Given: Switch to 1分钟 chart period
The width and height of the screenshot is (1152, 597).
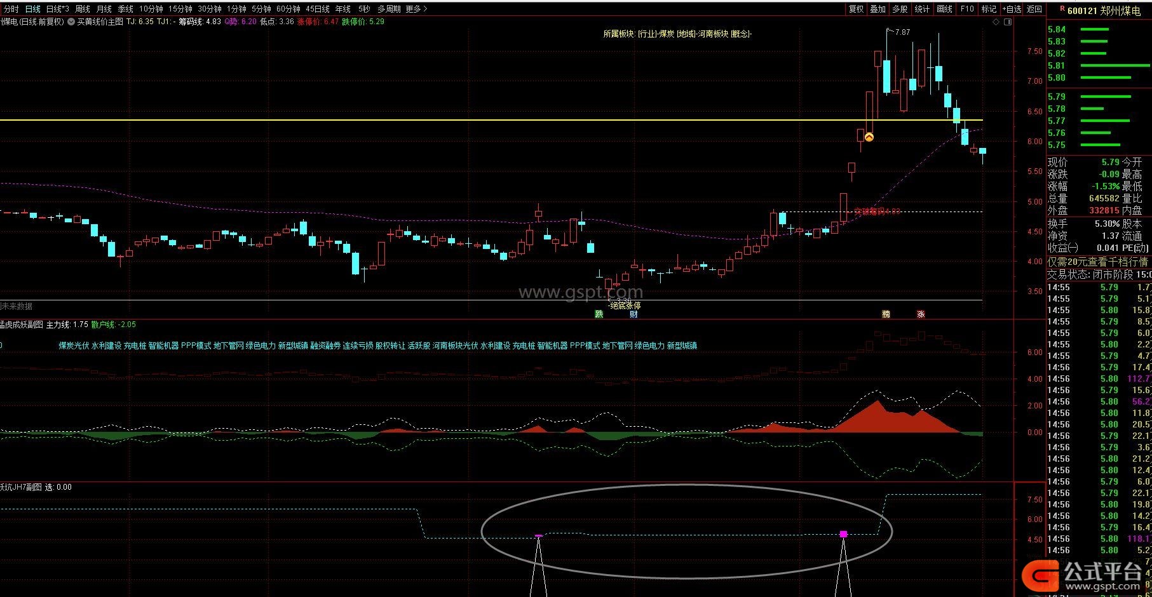Looking at the screenshot, I should (x=236, y=9).
